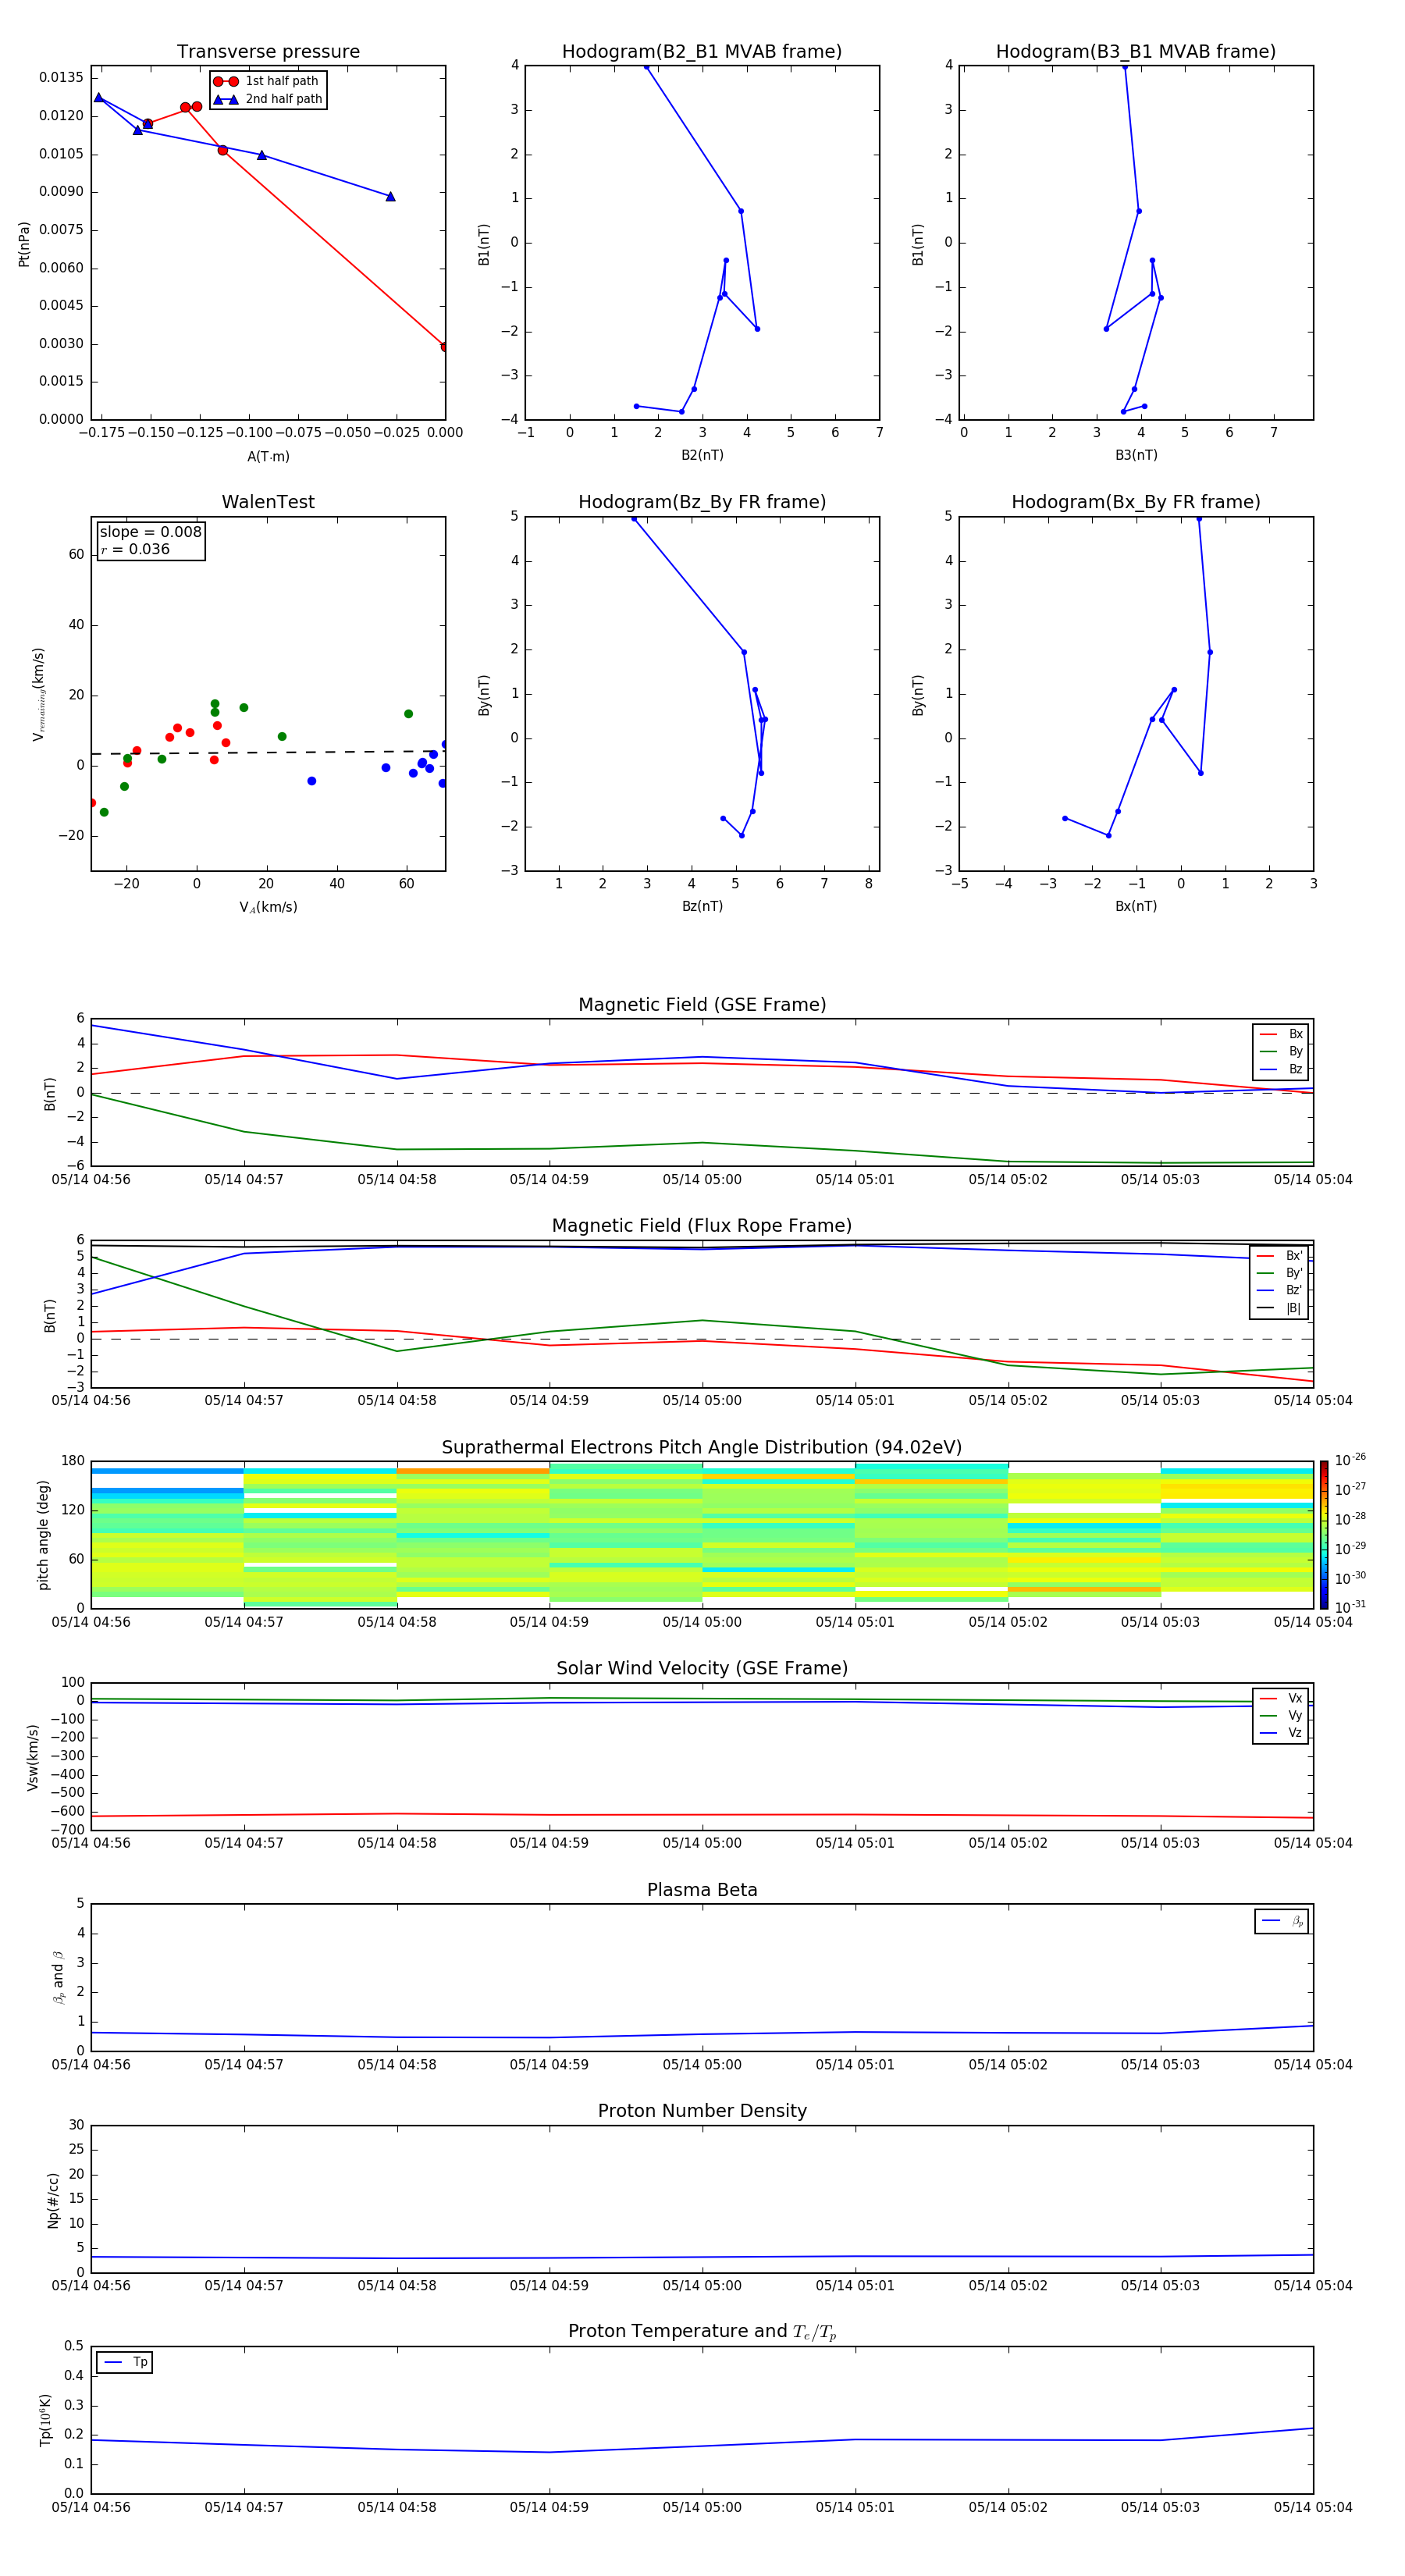The width and height of the screenshot is (1405, 2576).
Task: Click the Bz(nT) x-axis label
Action: (x=702, y=906)
